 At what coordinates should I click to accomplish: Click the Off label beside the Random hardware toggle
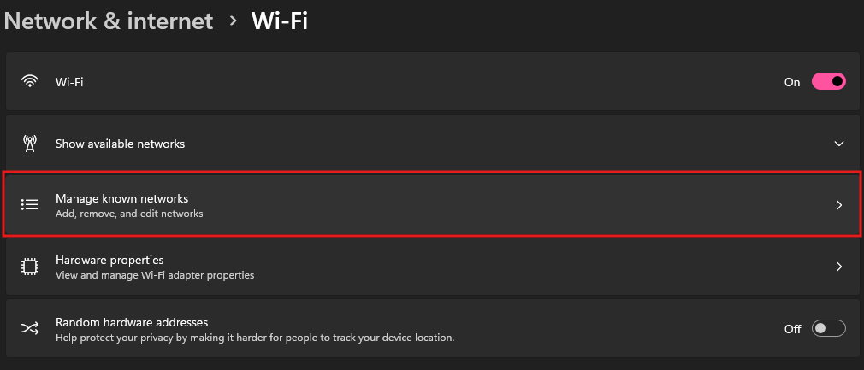(x=792, y=329)
